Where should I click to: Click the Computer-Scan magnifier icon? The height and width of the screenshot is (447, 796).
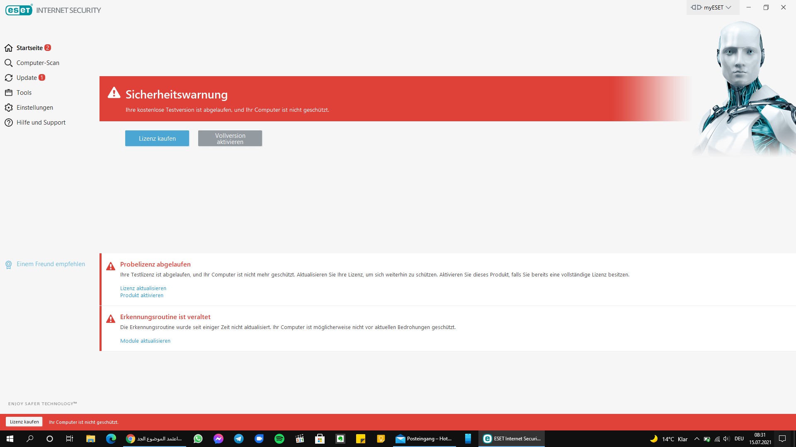coord(9,63)
